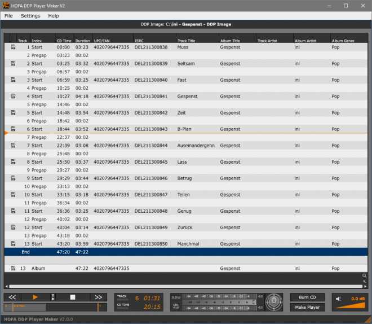
Task: Click the smaller zoom out magnifier icon
Action: (x=365, y=281)
